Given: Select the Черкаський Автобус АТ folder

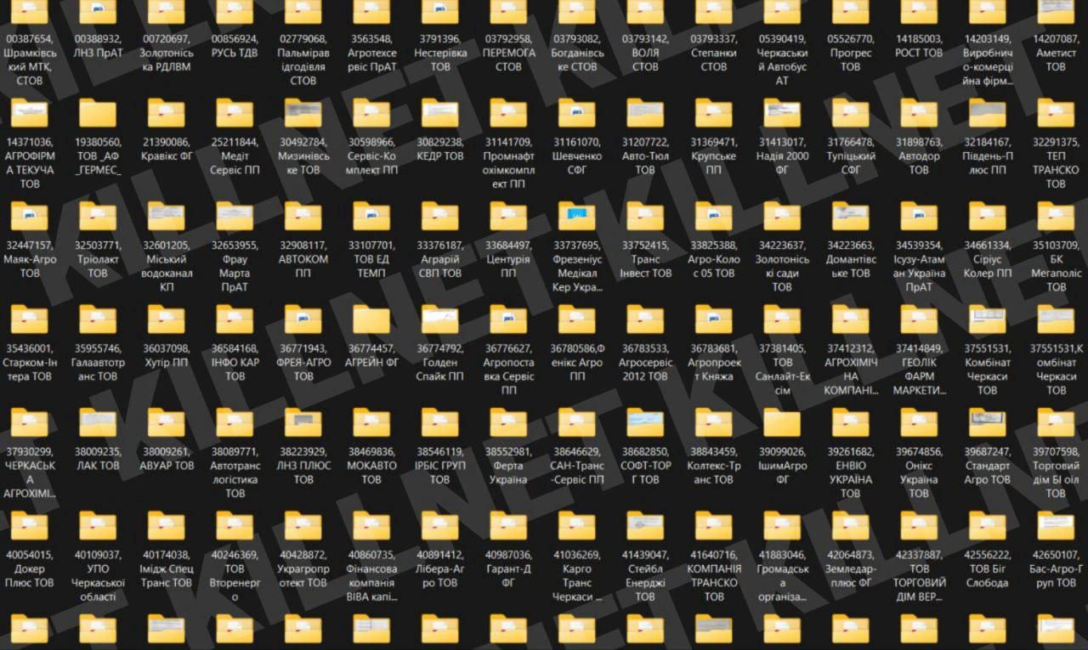Looking at the screenshot, I should point(782,12).
